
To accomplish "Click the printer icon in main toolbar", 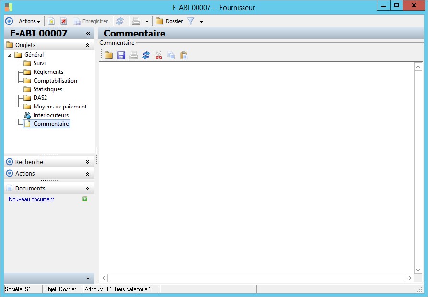I will [x=136, y=21].
